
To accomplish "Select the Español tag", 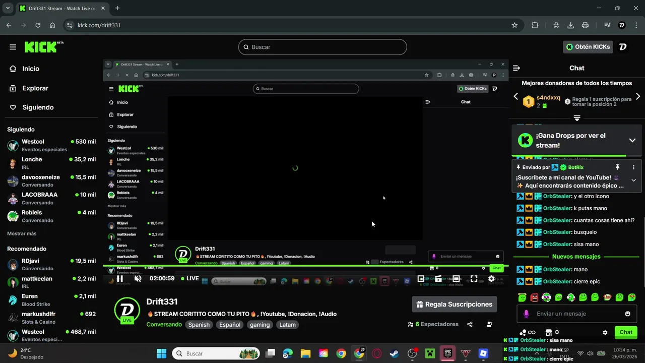I will 230,325.
